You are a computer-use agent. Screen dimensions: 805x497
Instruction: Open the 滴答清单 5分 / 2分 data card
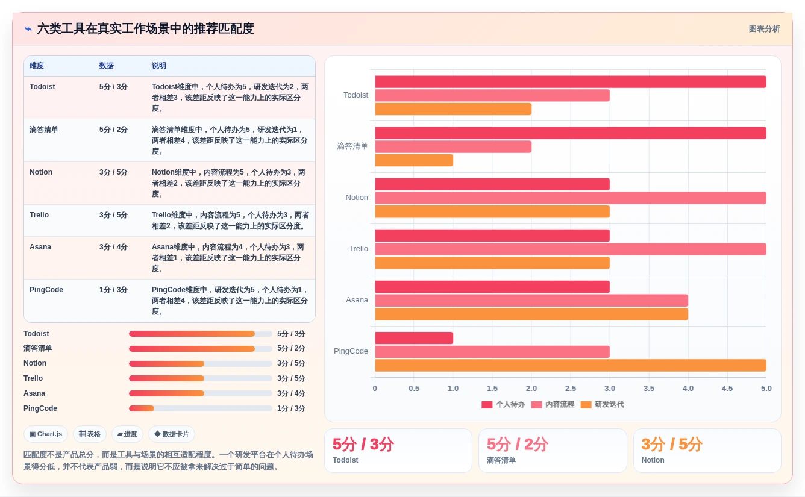(x=553, y=451)
